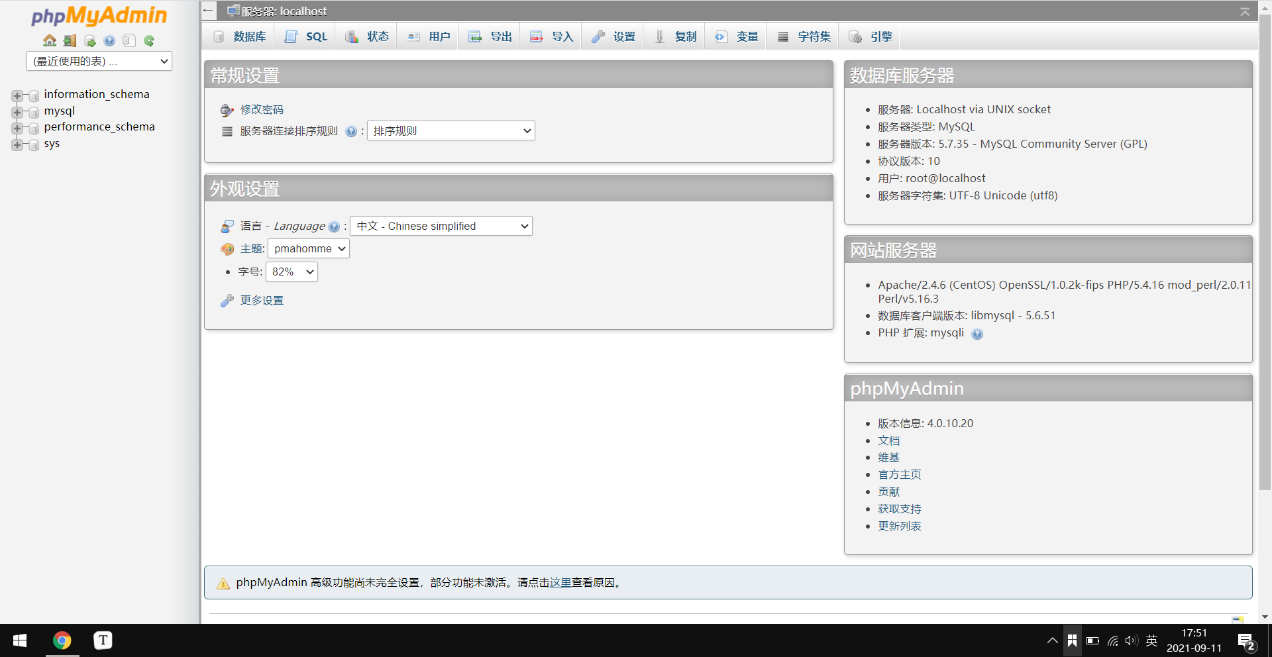Screen dimensions: 1272x657
Task: Expand the information_schema database node
Action: tap(17, 96)
